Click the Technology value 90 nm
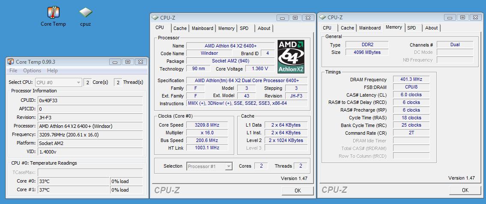The width and height of the screenshot is (486, 204). tap(198, 69)
